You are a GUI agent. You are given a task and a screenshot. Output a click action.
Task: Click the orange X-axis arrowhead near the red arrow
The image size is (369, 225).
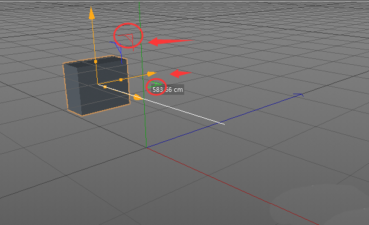pos(152,74)
